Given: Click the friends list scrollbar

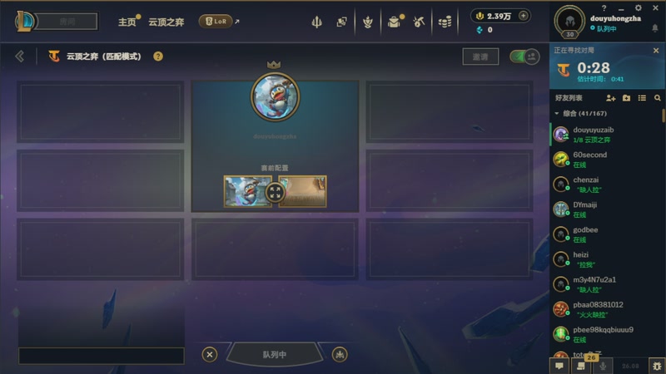Looking at the screenshot, I should [x=664, y=116].
